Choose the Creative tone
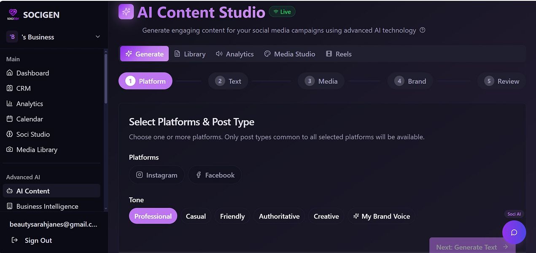Screen dimensions: 536x253 tap(326, 216)
